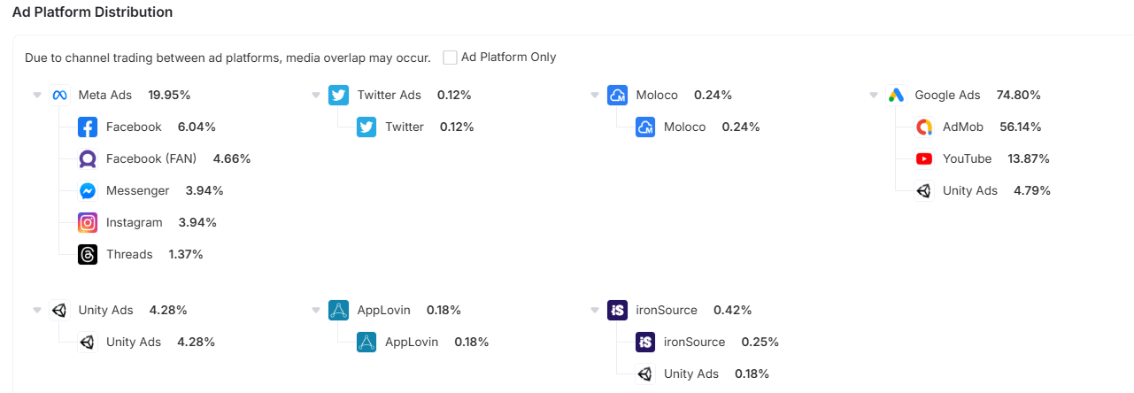Collapse the Meta Ads group
Screen dimensions: 1134x393
point(37,95)
